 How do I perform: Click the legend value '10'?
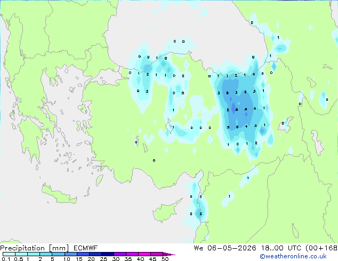(x=67, y=259)
